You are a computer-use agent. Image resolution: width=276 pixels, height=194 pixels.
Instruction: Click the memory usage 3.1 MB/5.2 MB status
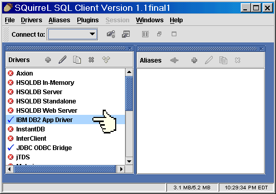tap(192, 188)
